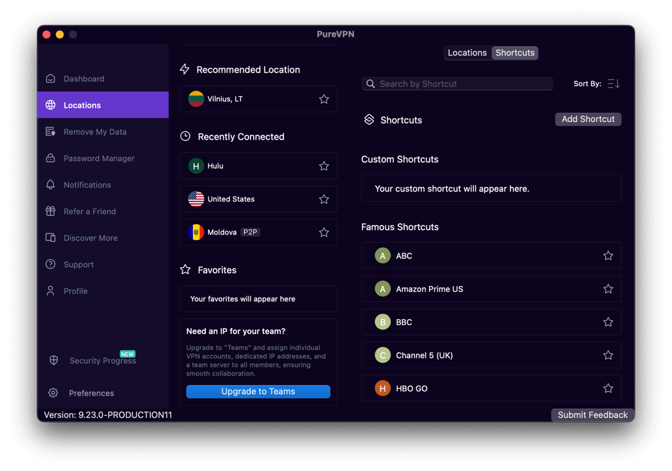Click the Hulu green H icon
The image size is (672, 471).
point(196,166)
